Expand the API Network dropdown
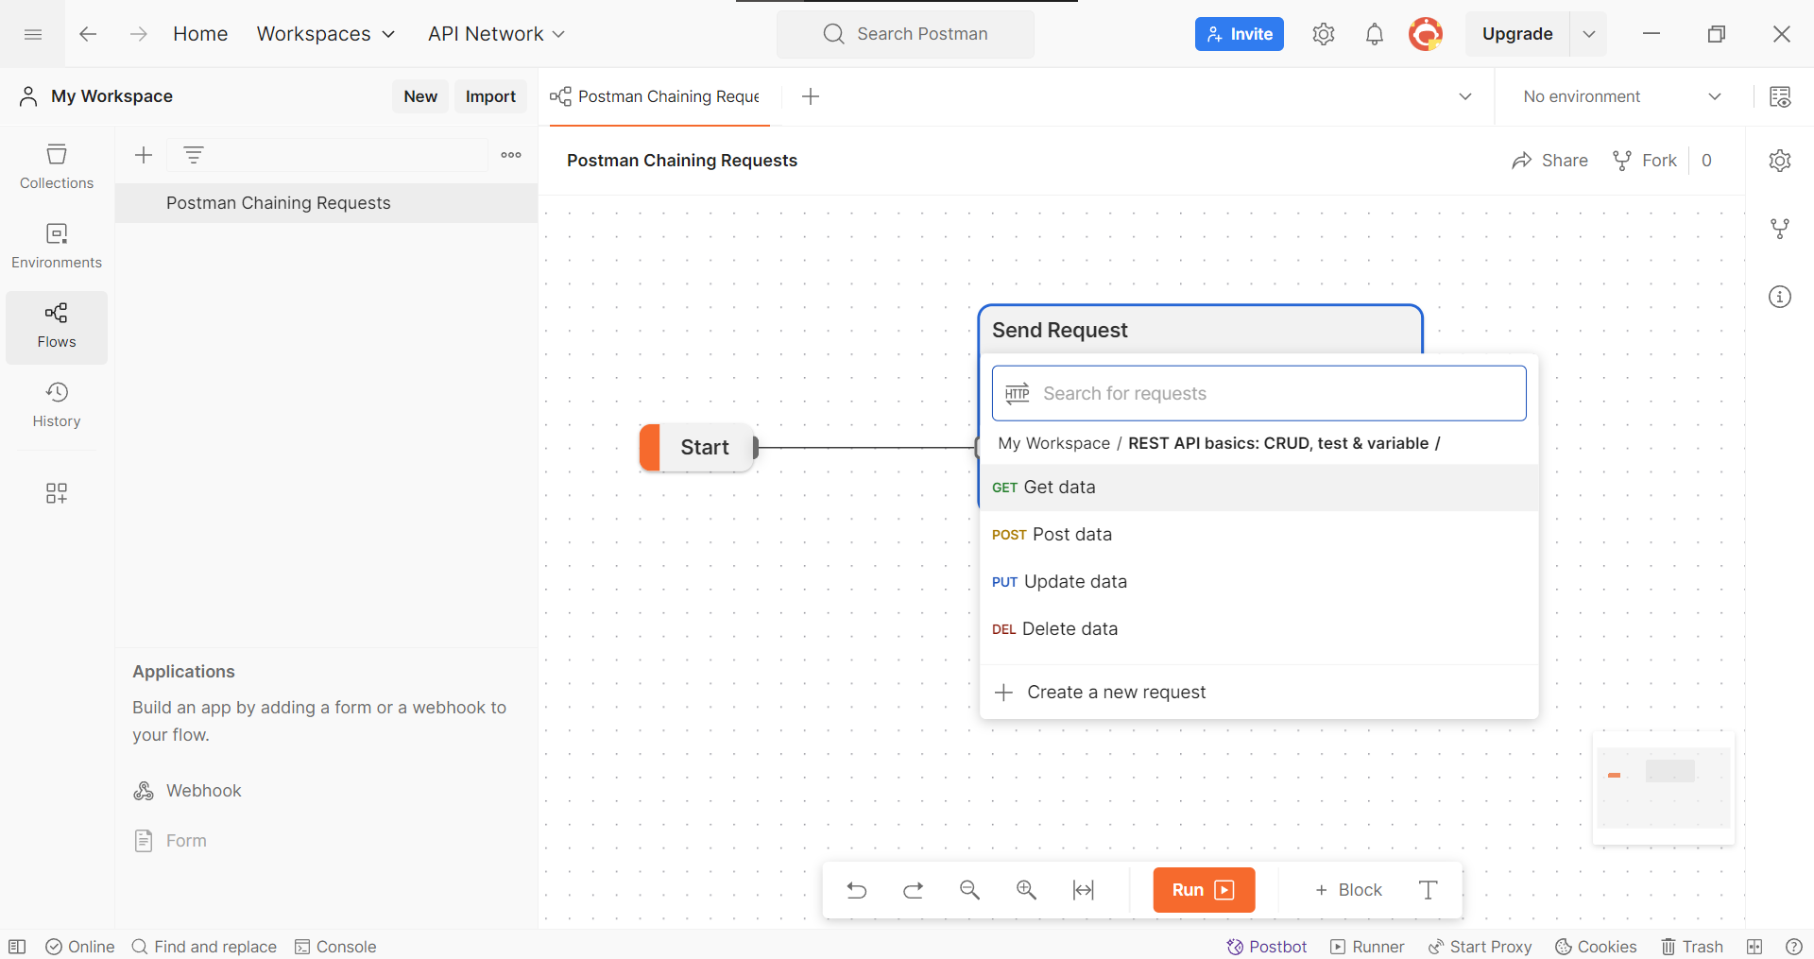The width and height of the screenshot is (1814, 959). pos(496,34)
